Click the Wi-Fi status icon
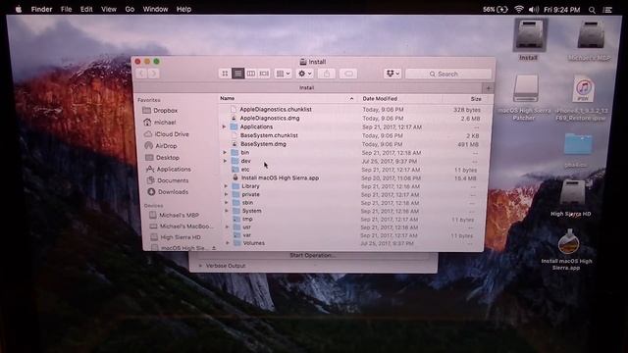 (x=519, y=9)
